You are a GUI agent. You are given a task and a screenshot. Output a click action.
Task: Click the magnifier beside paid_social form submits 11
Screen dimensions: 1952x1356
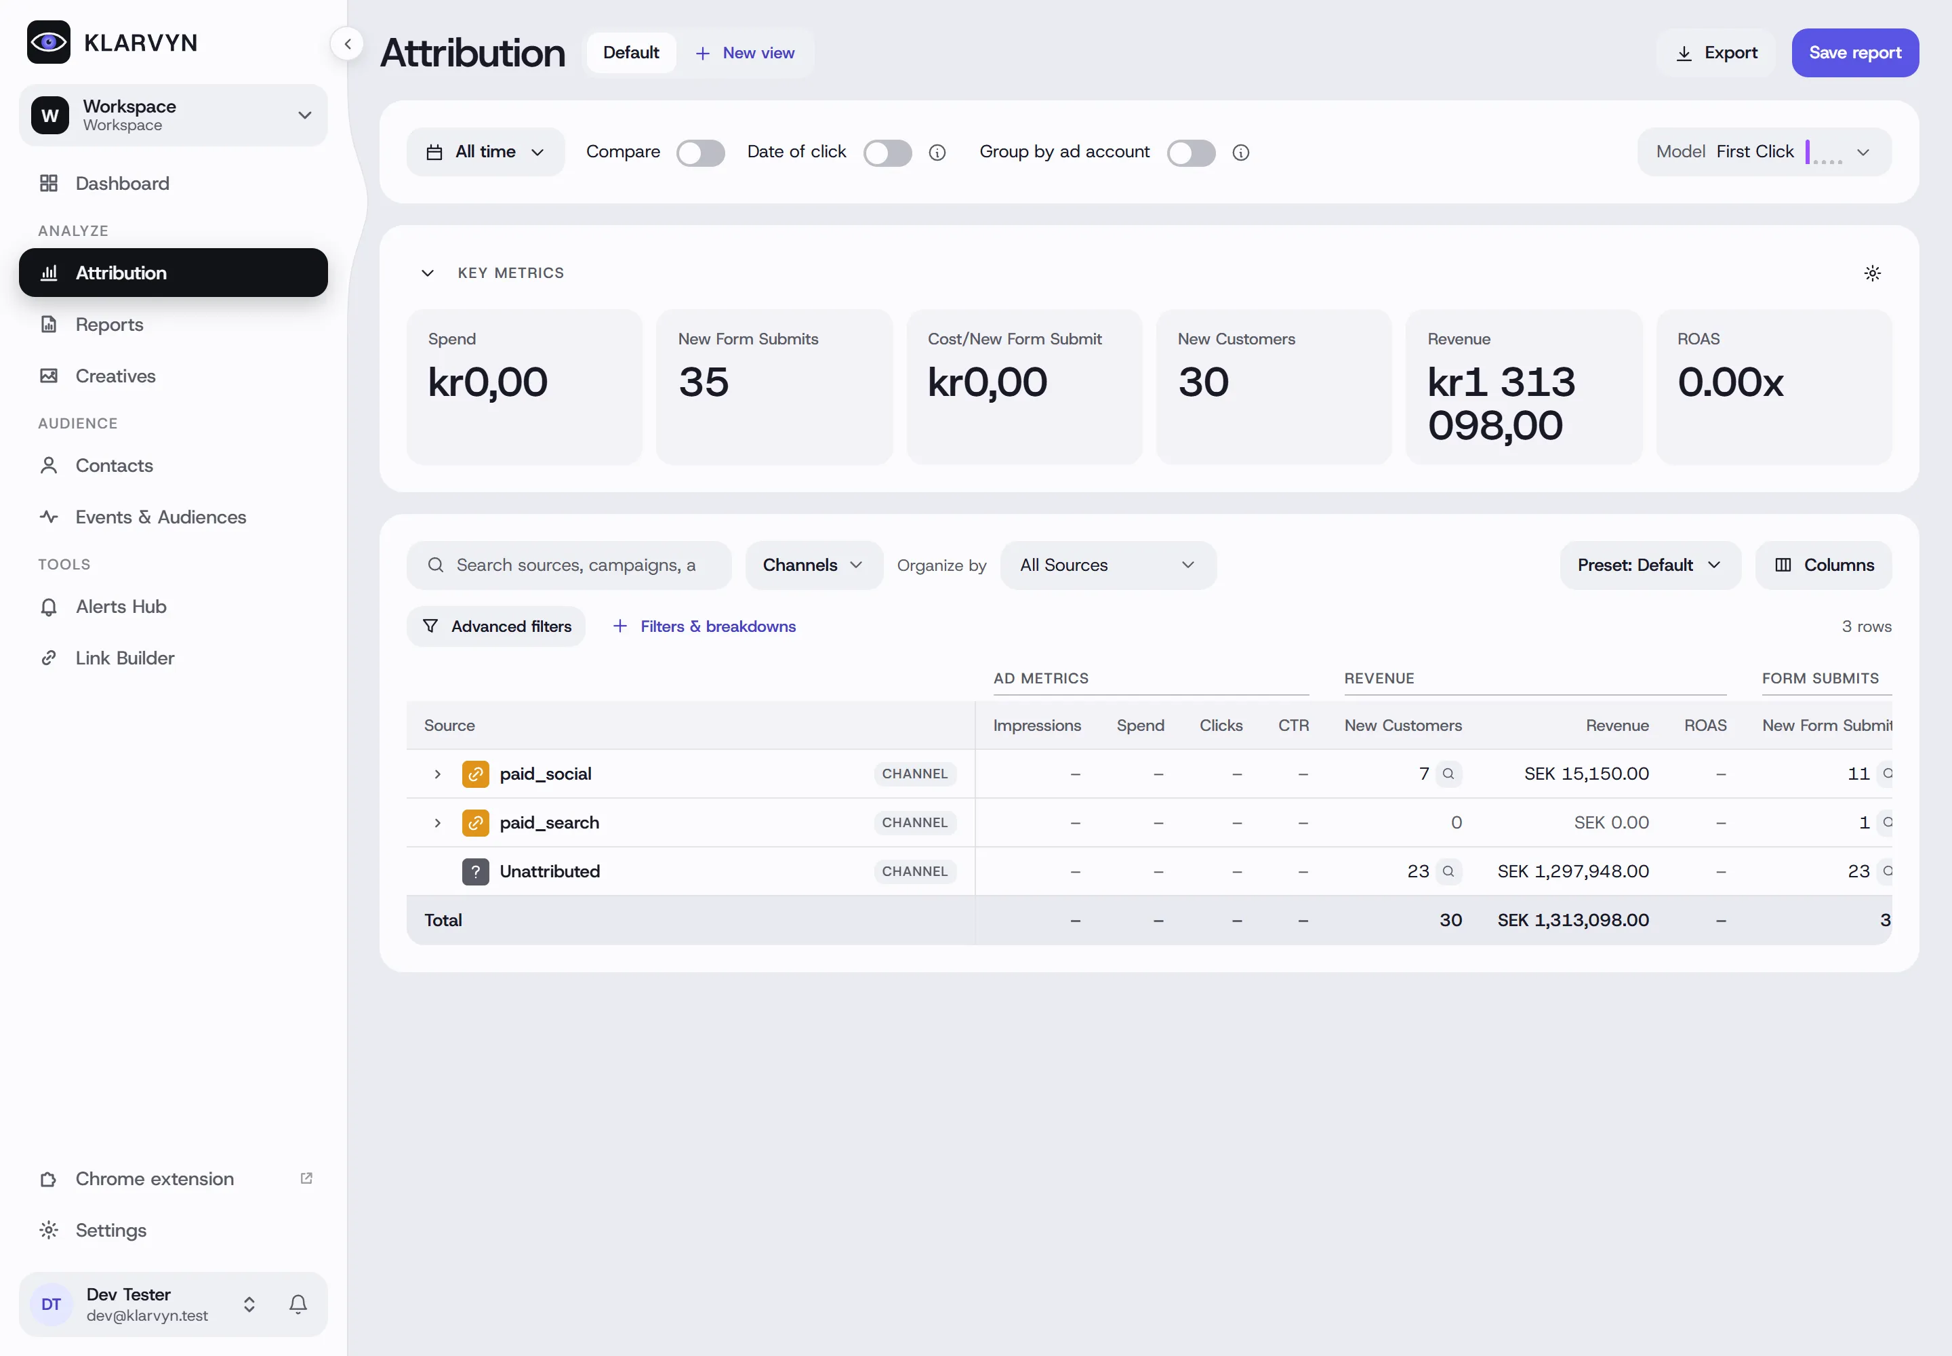[1886, 774]
